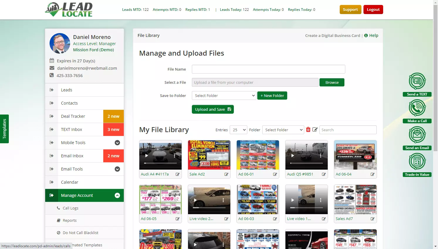Edit the Sales Ad7 file name
The width and height of the screenshot is (438, 249).
click(372, 219)
